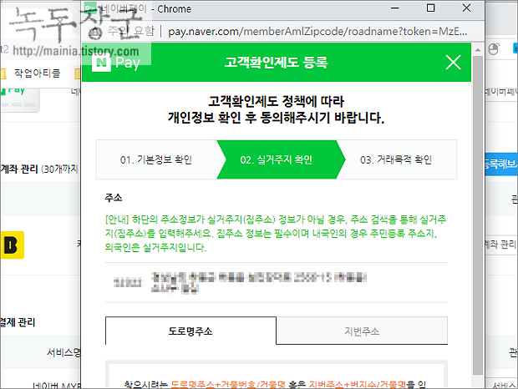Close the Chrome popup window

(466, 8)
